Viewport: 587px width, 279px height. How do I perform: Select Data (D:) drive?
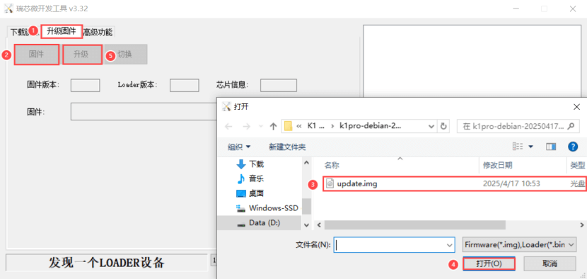click(x=259, y=223)
